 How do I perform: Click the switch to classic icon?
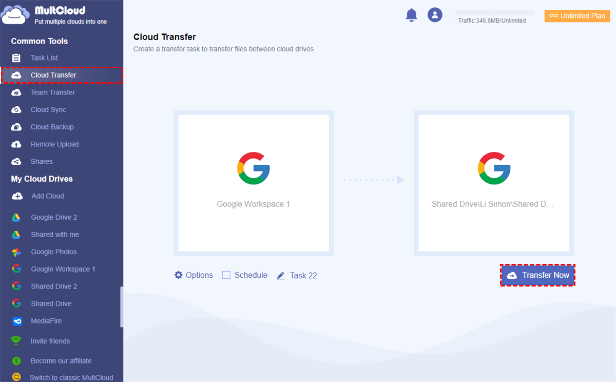(16, 377)
